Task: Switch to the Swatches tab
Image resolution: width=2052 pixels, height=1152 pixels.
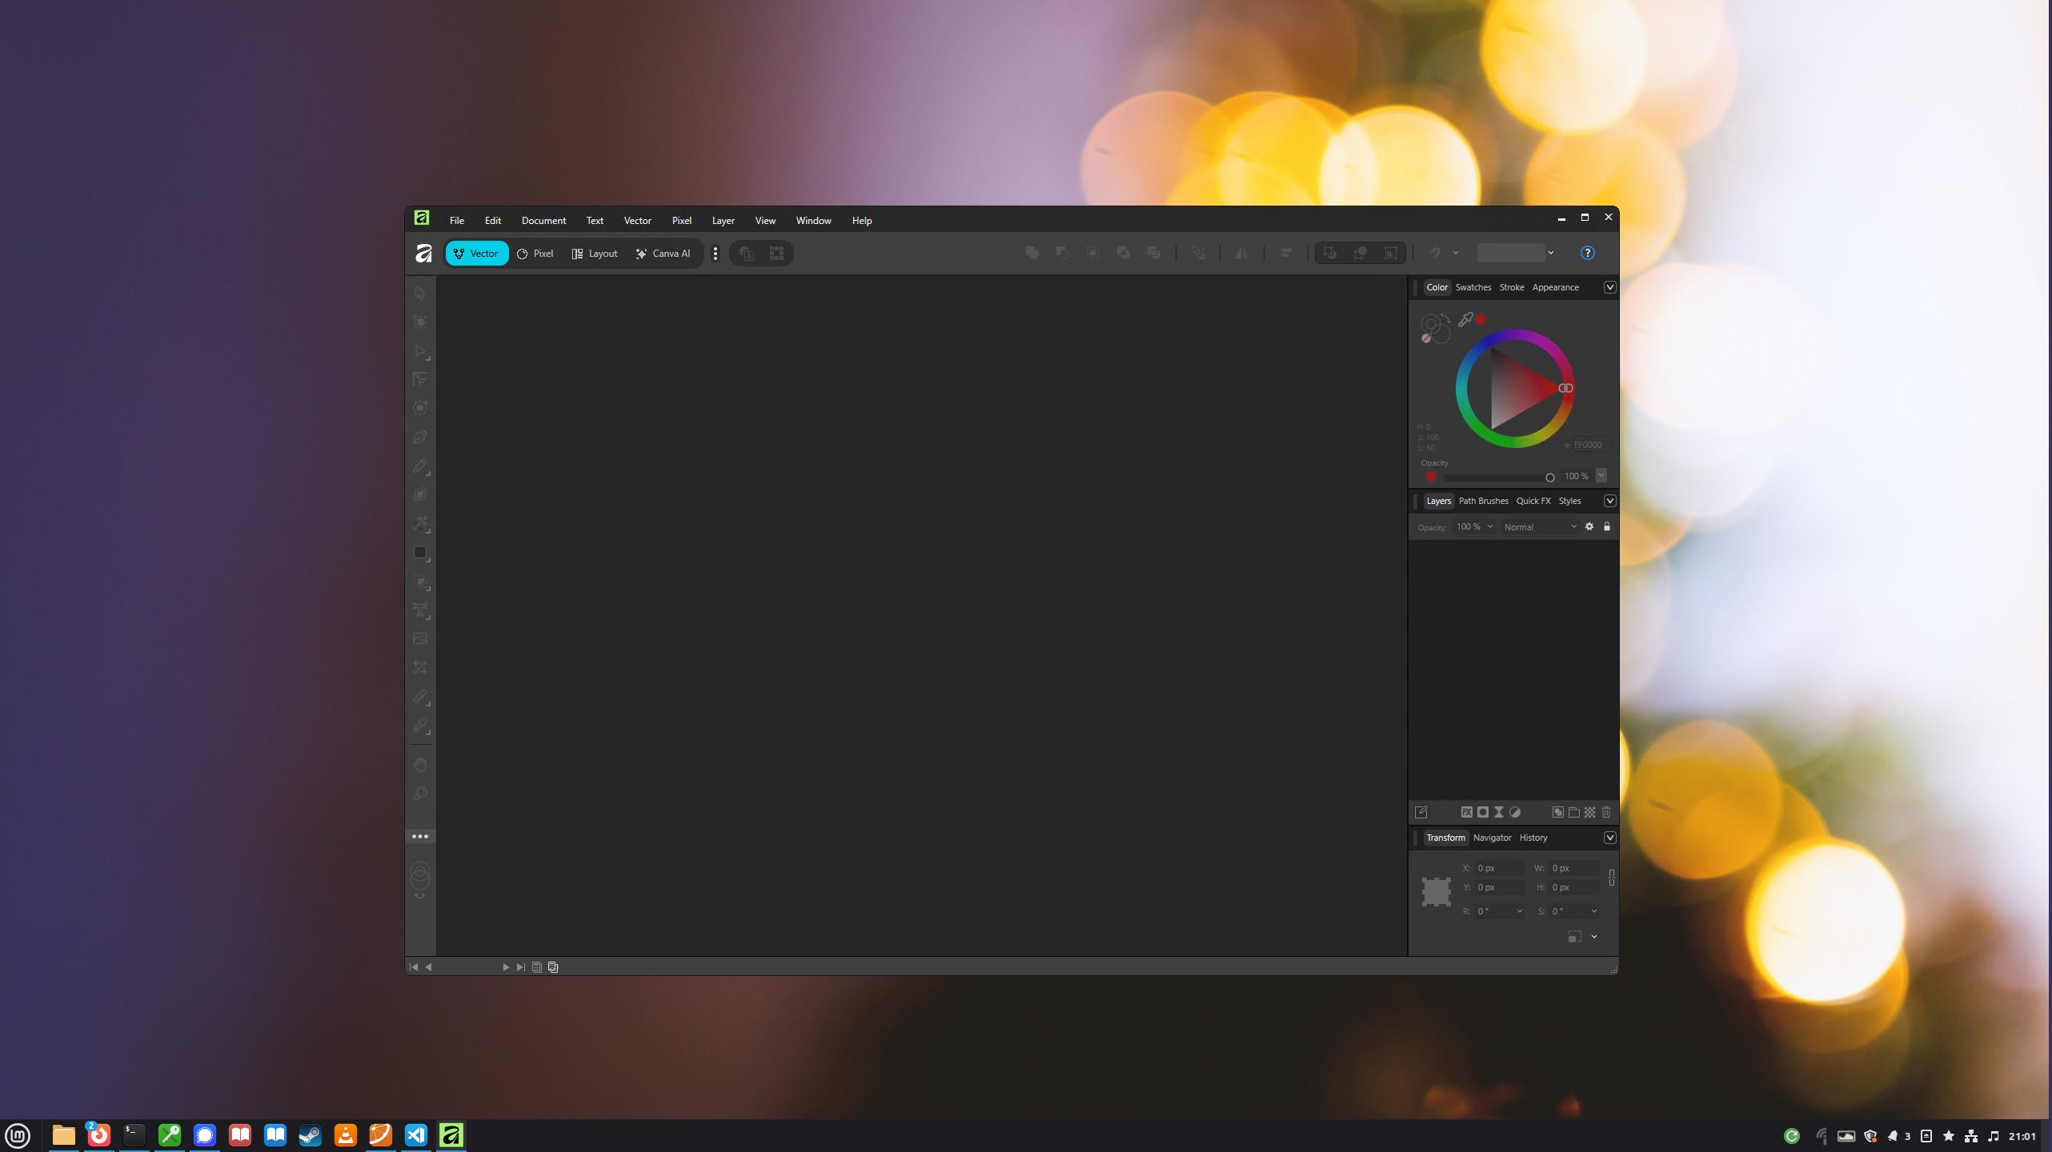Action: coord(1473,287)
